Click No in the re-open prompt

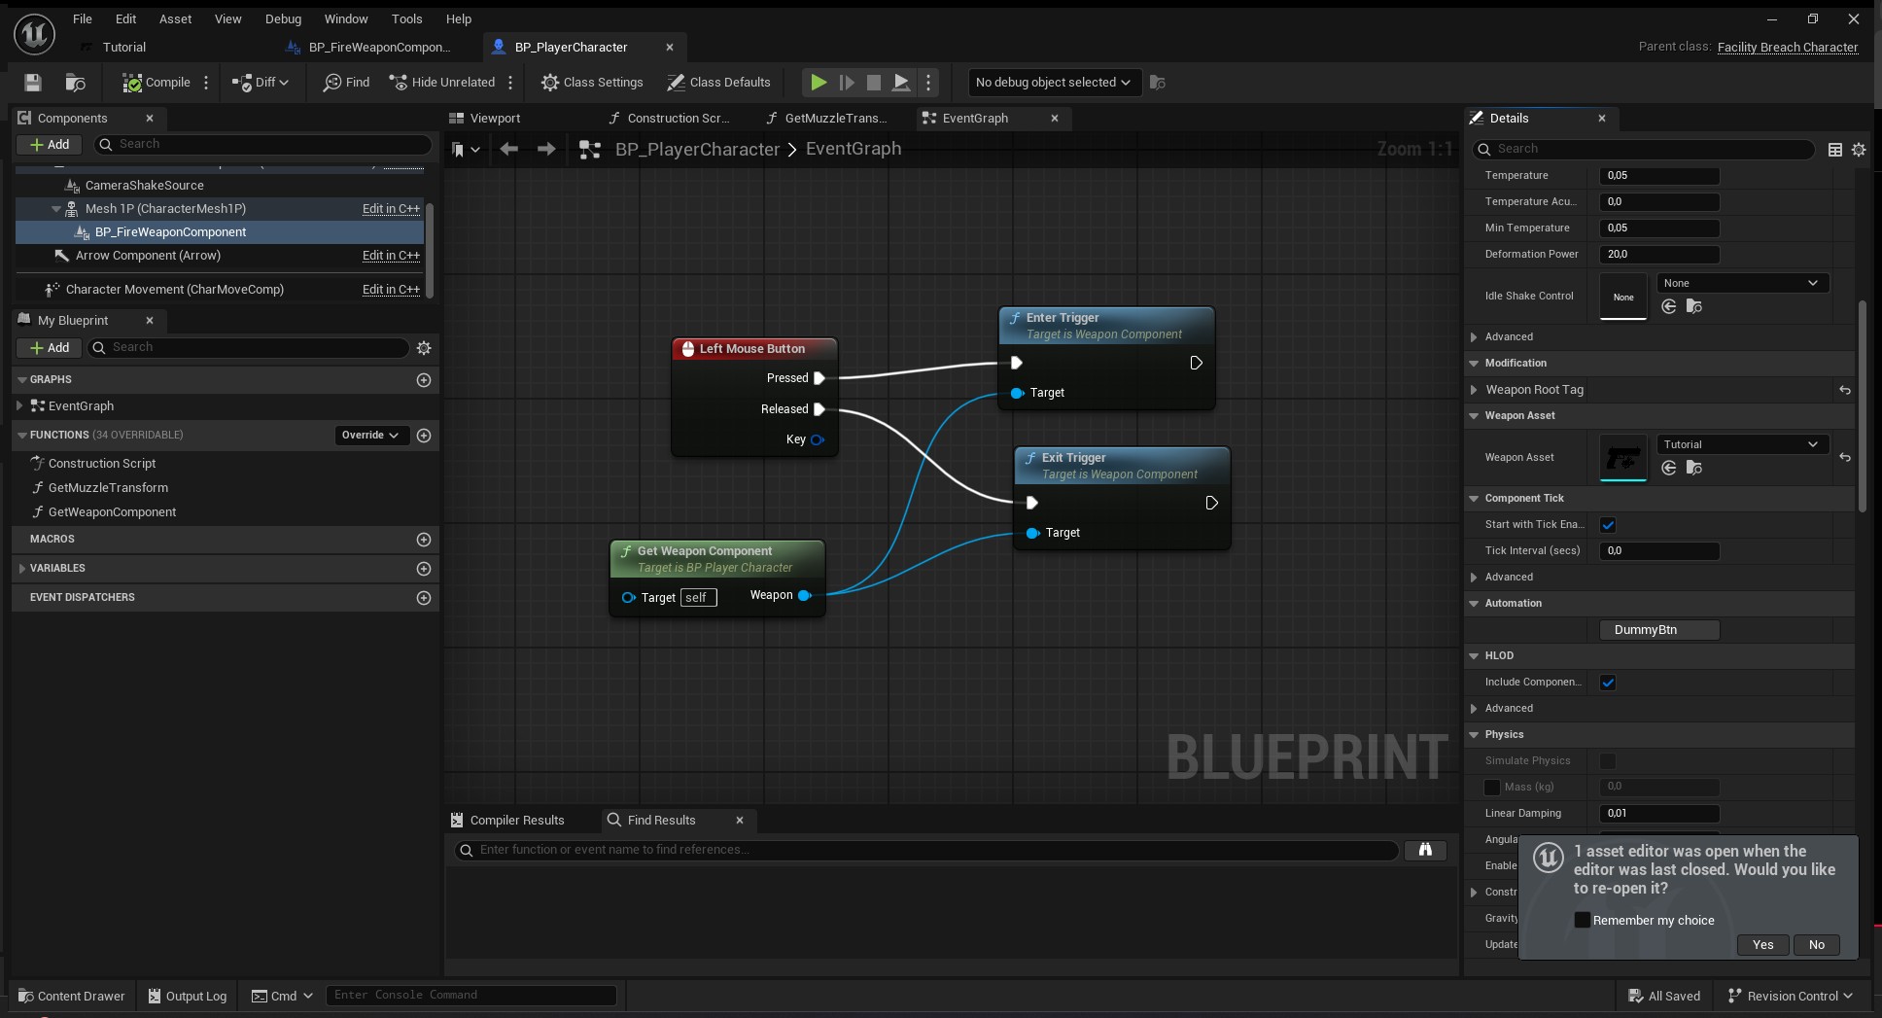(1816, 945)
